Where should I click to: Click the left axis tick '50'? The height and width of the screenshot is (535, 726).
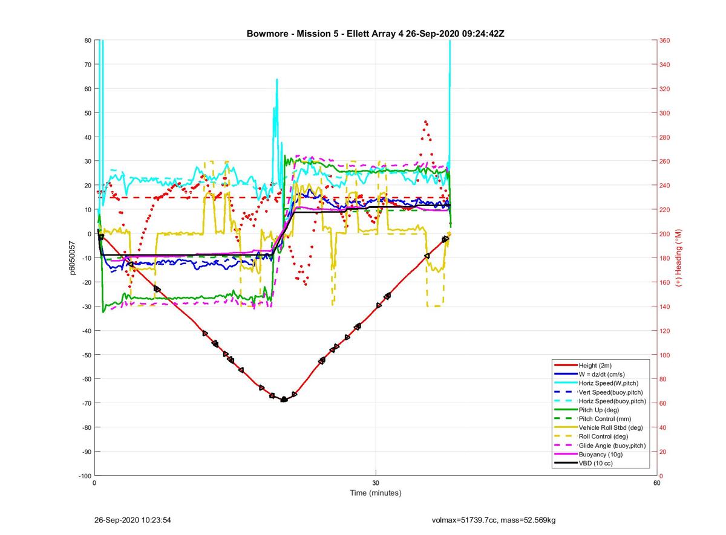click(x=87, y=113)
